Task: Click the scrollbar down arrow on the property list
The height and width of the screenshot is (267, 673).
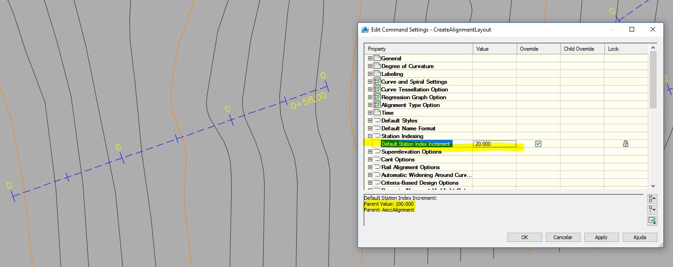Action: [x=653, y=186]
